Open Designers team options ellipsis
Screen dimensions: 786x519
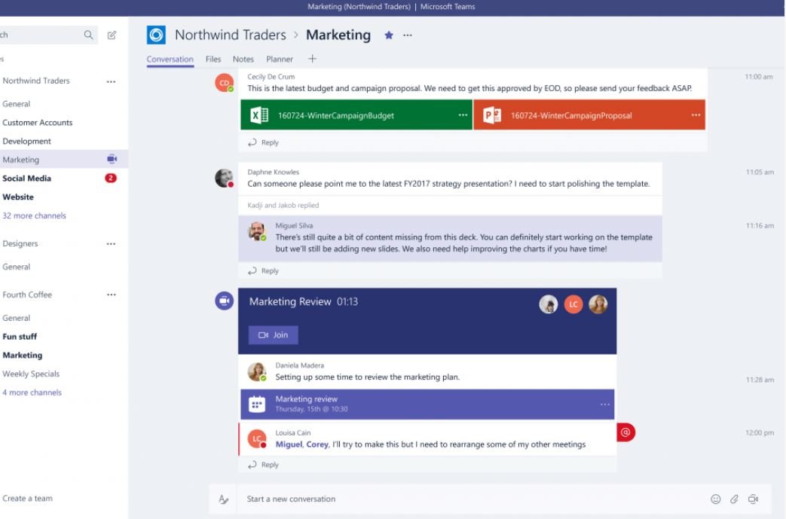[x=111, y=244]
